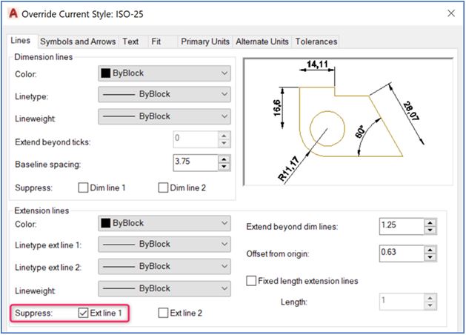Open Dimension lines Lineweight dropdown

pos(164,116)
